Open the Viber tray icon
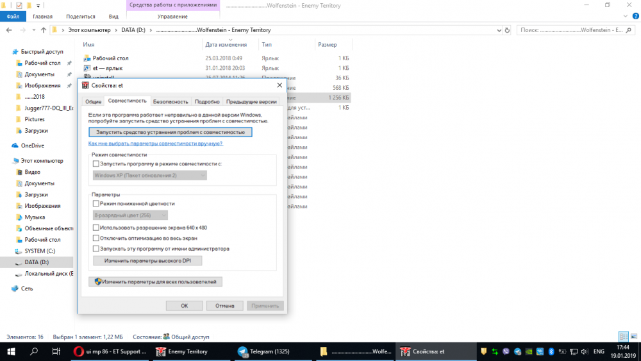The image size is (641, 361). pyautogui.click(x=506, y=351)
